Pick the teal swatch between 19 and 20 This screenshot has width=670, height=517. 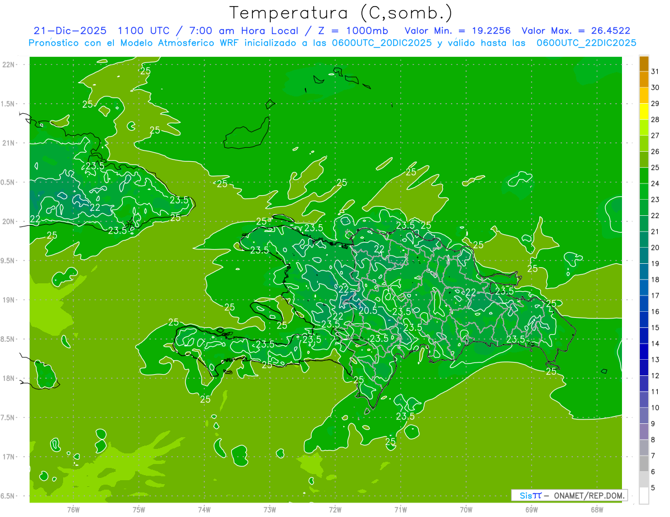(x=644, y=255)
